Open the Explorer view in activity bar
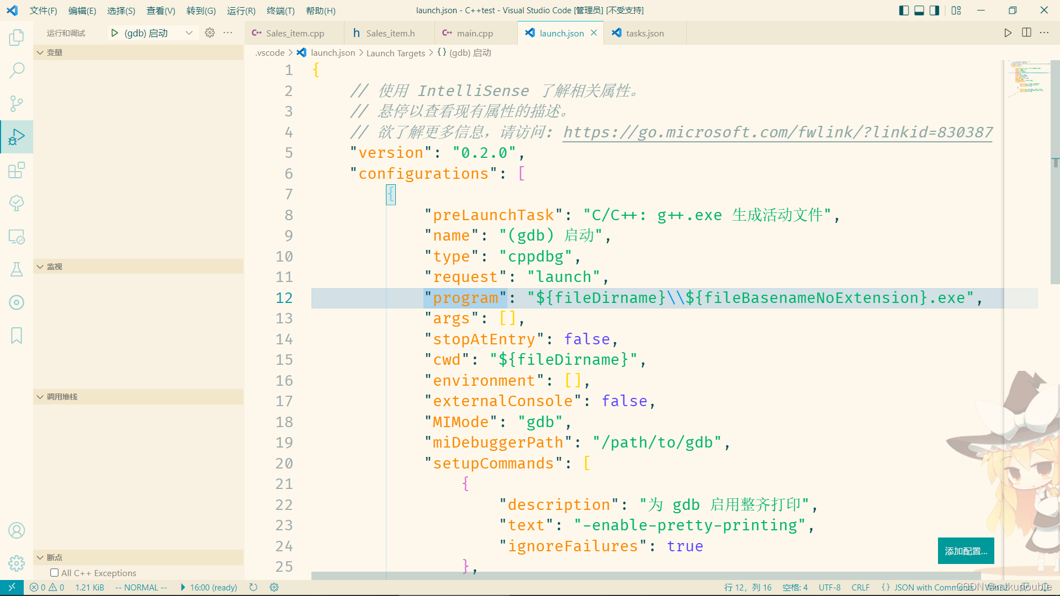 click(17, 38)
